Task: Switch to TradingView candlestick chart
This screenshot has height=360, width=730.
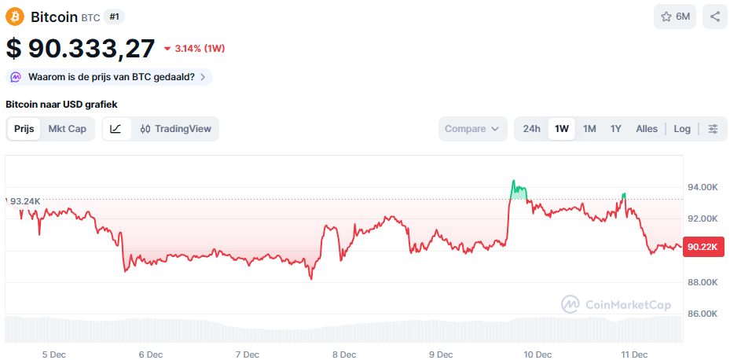Action: pyautogui.click(x=176, y=129)
